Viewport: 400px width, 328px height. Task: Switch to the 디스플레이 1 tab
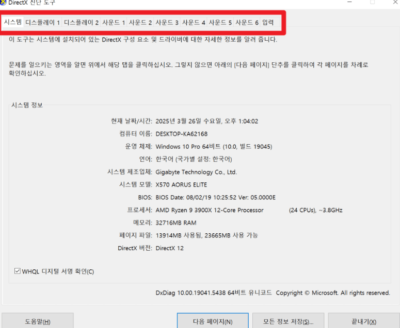(43, 22)
